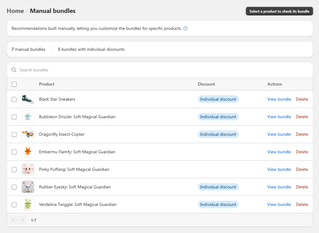
Task: Click the Discount column header
Action: [206, 84]
